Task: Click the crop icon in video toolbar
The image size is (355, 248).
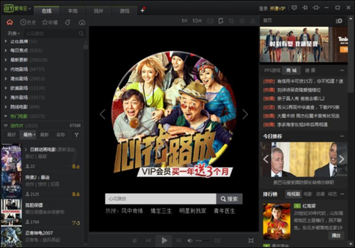Action: click(x=231, y=21)
